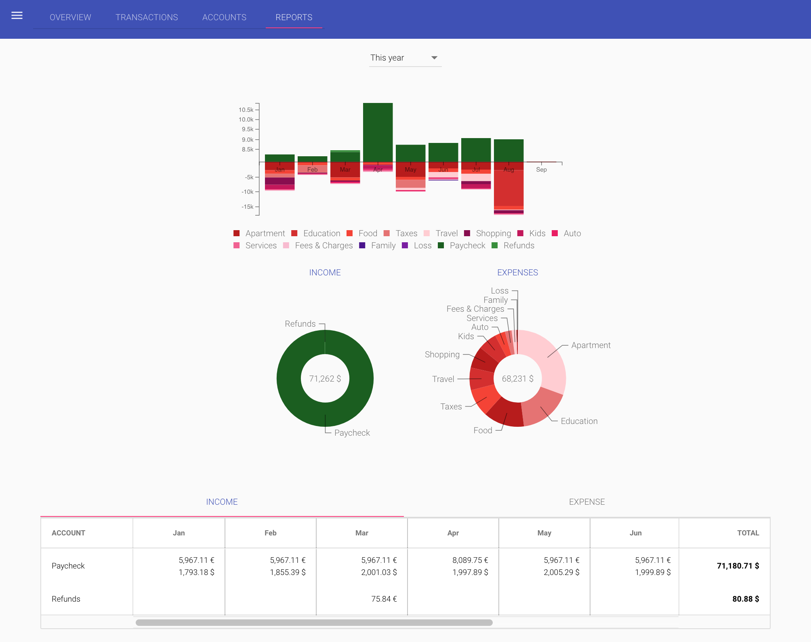The height and width of the screenshot is (642, 811).
Task: Switch to the ACCOUNTS tab
Action: point(224,17)
